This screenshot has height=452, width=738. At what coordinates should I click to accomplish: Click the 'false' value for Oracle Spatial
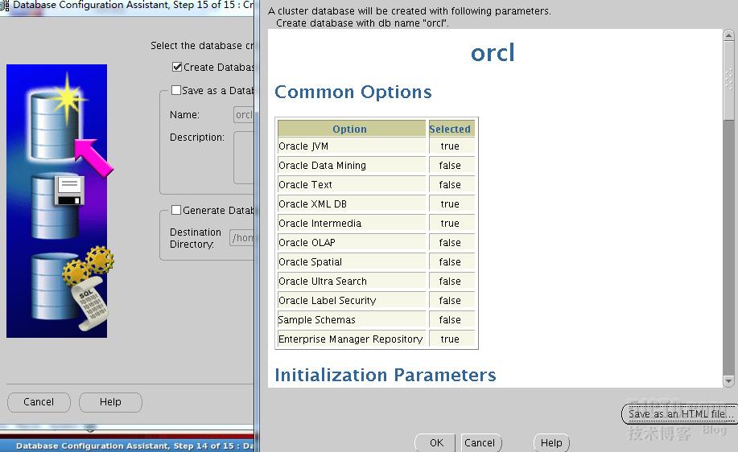[451, 262]
